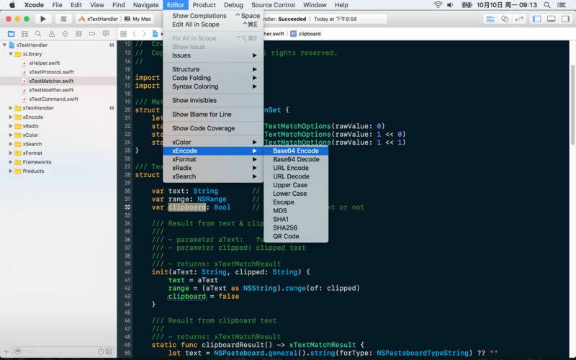Open the volume control in menu bar
This screenshot has width=576, height=360.
click(450, 5)
